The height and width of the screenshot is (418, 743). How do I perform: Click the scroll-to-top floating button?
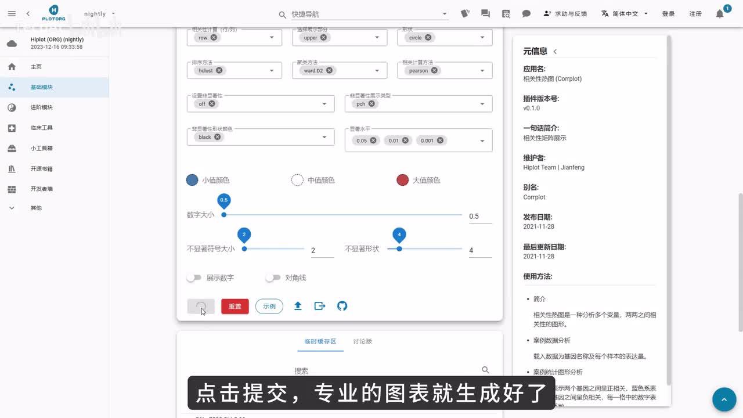click(x=724, y=399)
